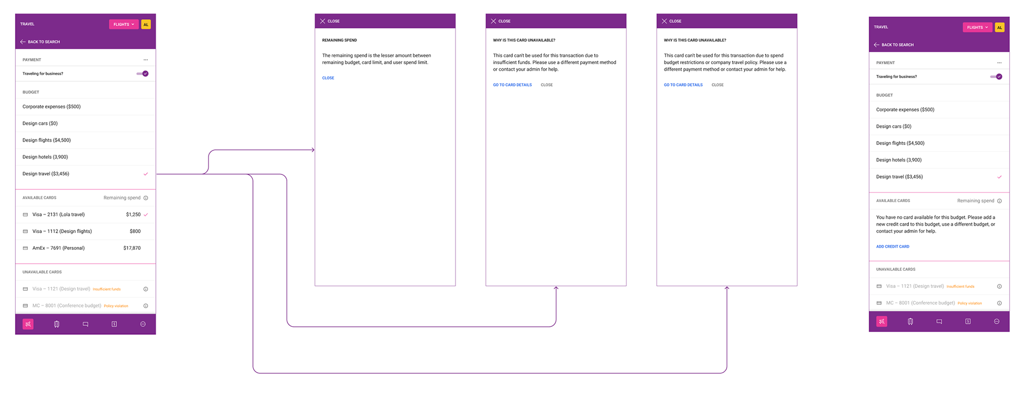Open expenses receipt tab in screen with Add Credit Card
The image size is (1029, 399).
tap(968, 321)
